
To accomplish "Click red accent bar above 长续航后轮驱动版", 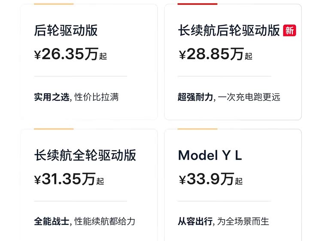I will pos(197,4).
